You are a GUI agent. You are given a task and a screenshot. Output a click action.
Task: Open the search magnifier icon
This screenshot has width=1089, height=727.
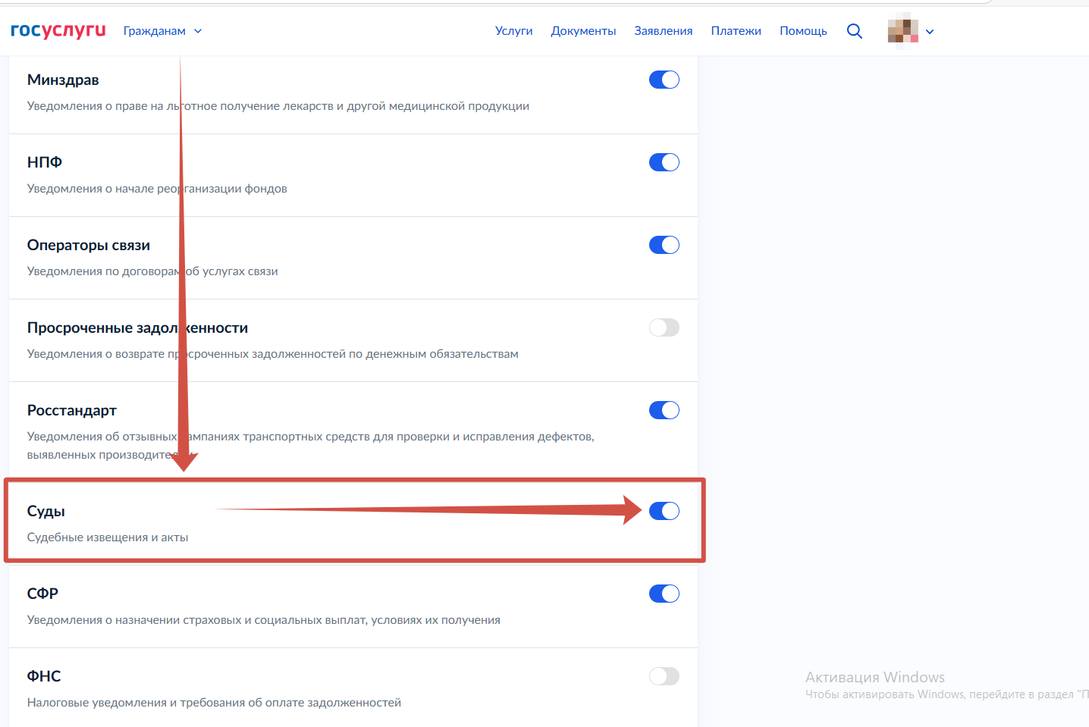[854, 31]
